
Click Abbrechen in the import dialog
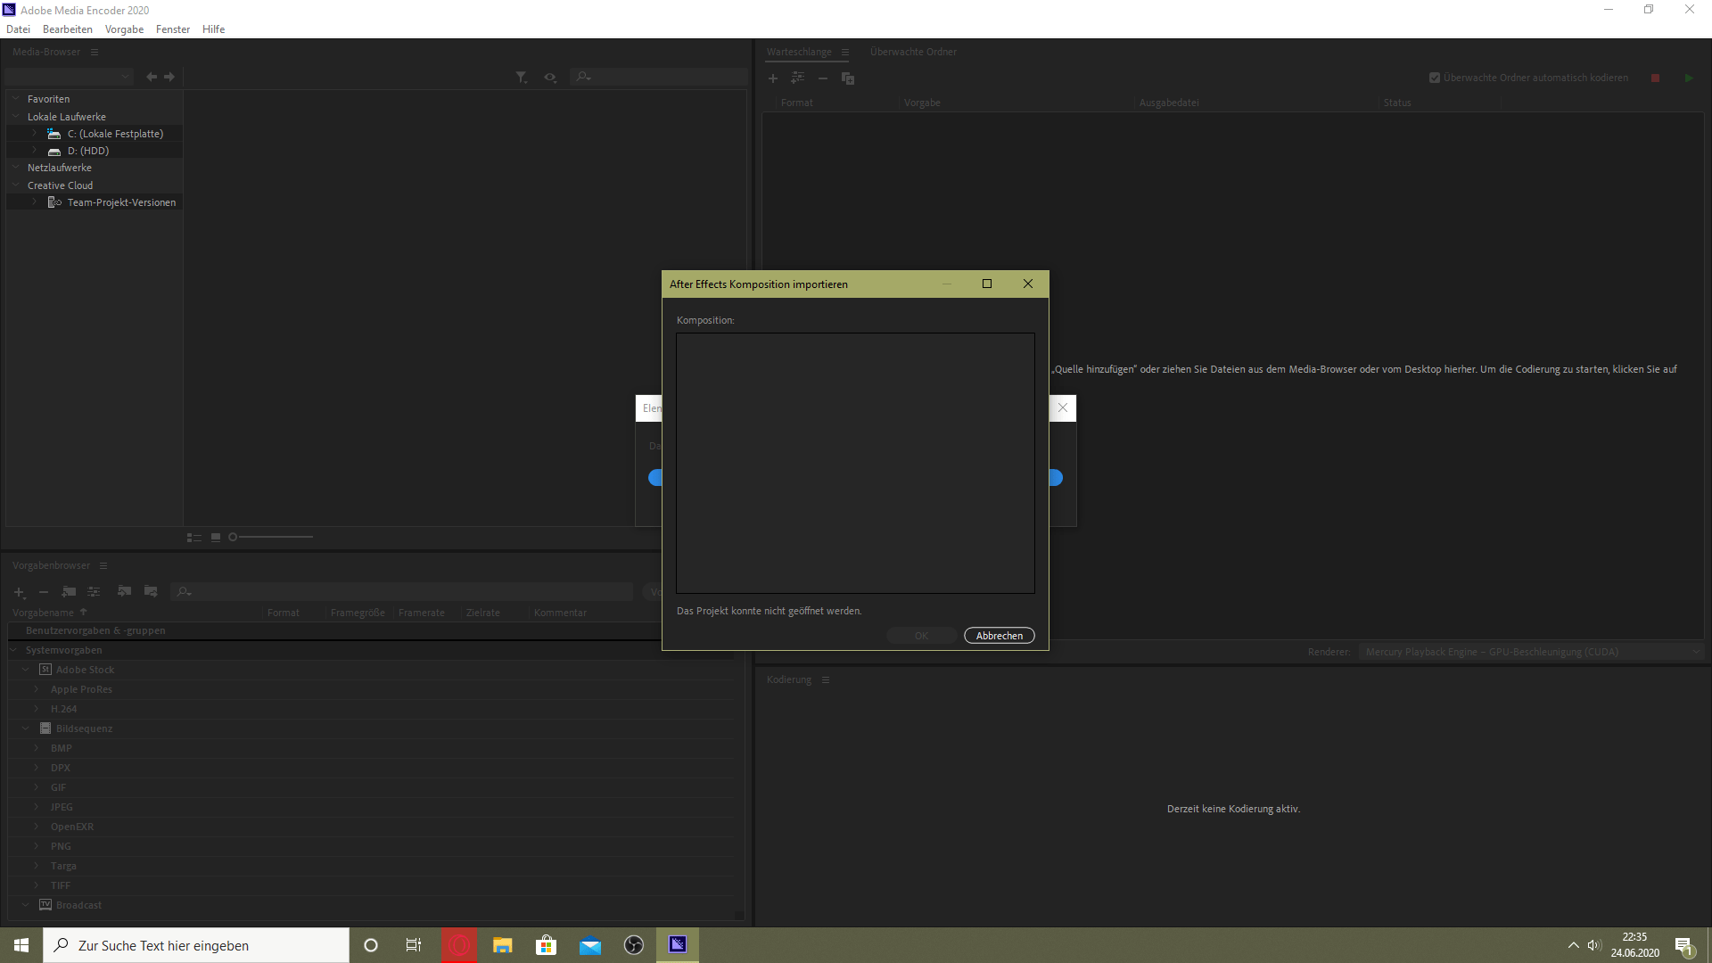click(999, 635)
